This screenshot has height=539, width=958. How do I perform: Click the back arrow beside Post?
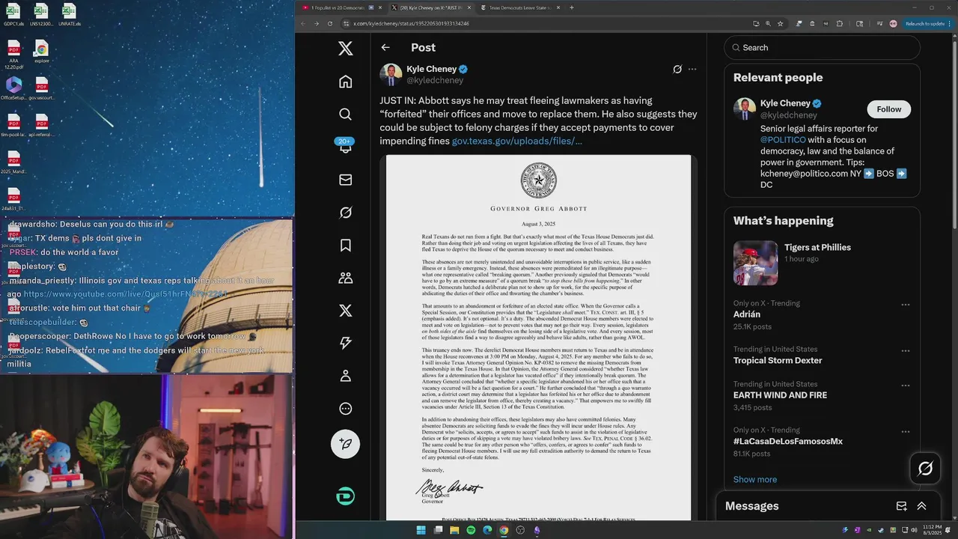click(385, 47)
